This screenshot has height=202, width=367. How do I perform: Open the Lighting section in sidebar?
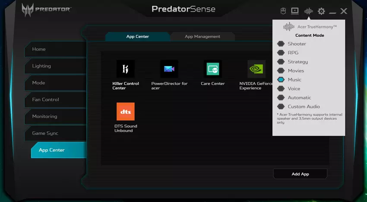click(x=41, y=66)
